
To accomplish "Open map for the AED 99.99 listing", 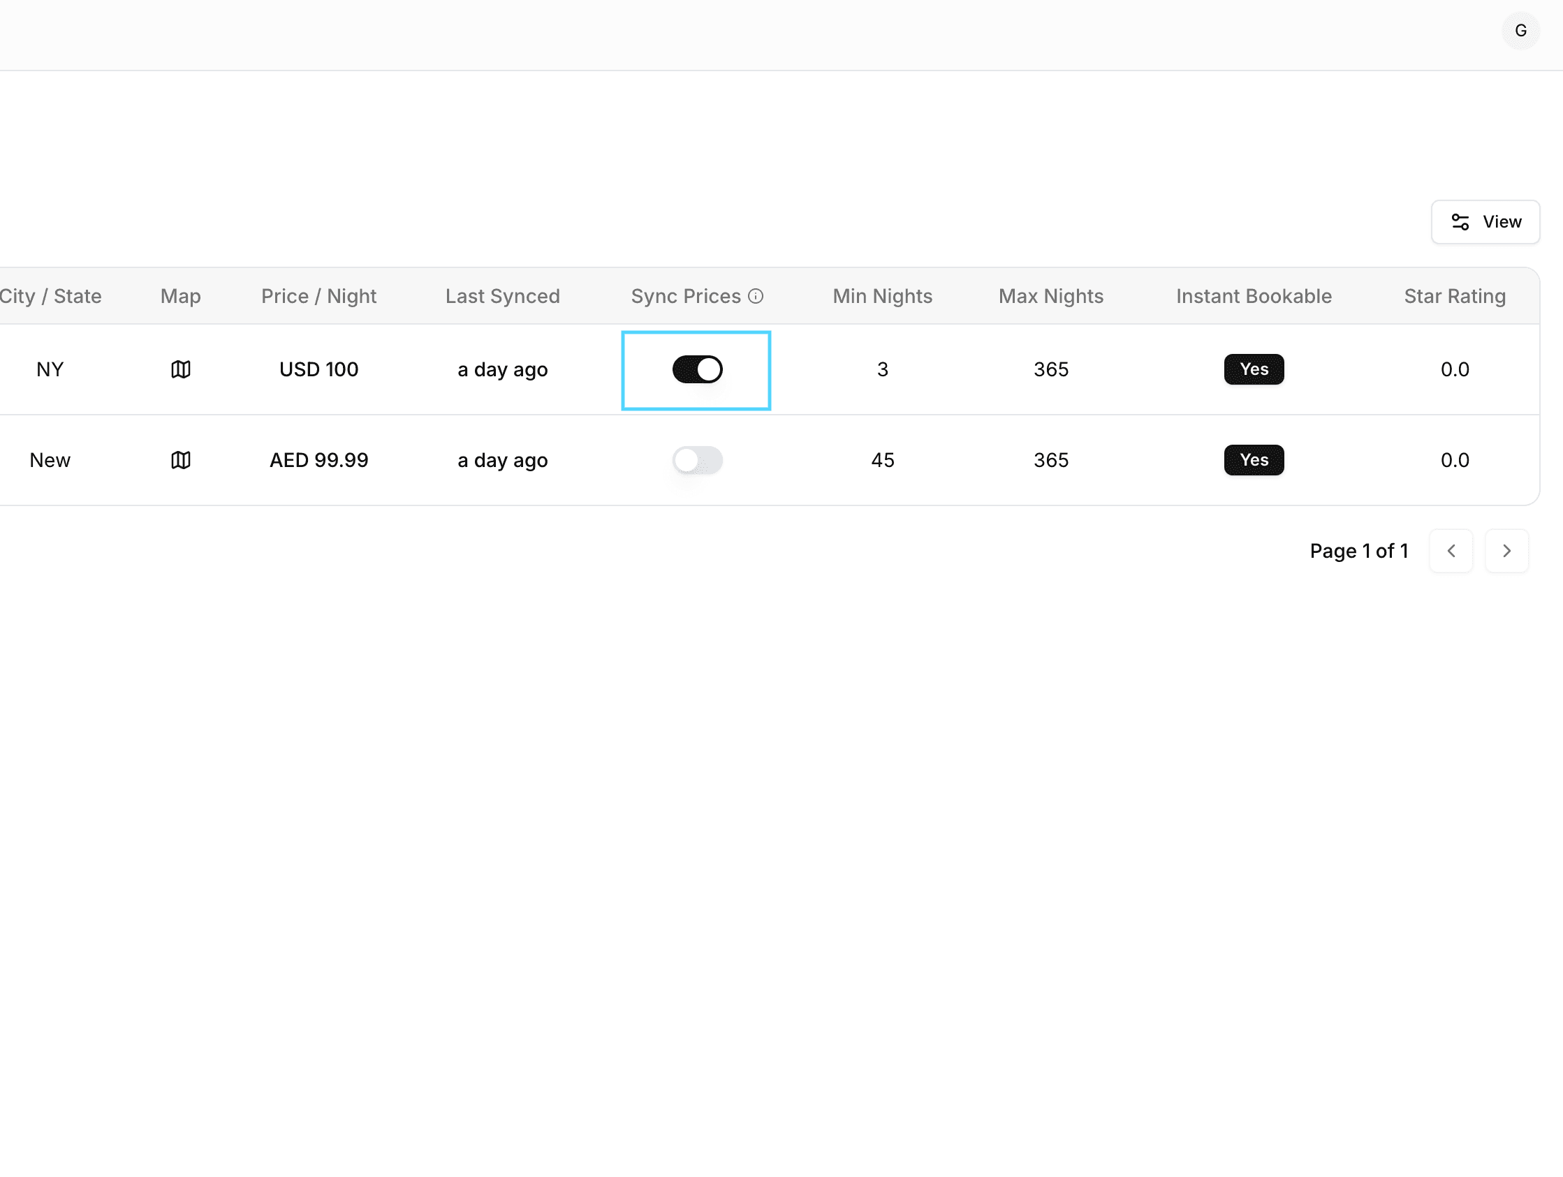I will (x=181, y=460).
